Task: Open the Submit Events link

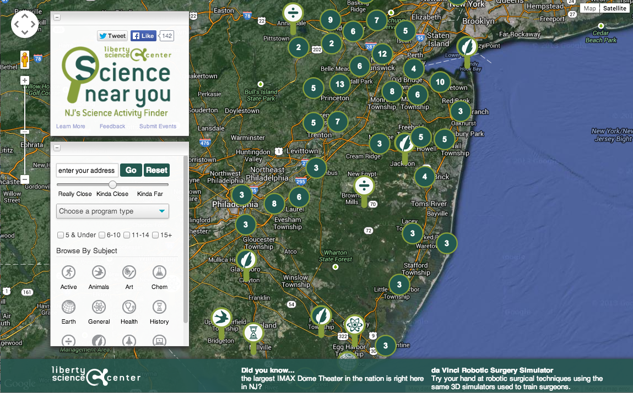Action: (x=158, y=127)
